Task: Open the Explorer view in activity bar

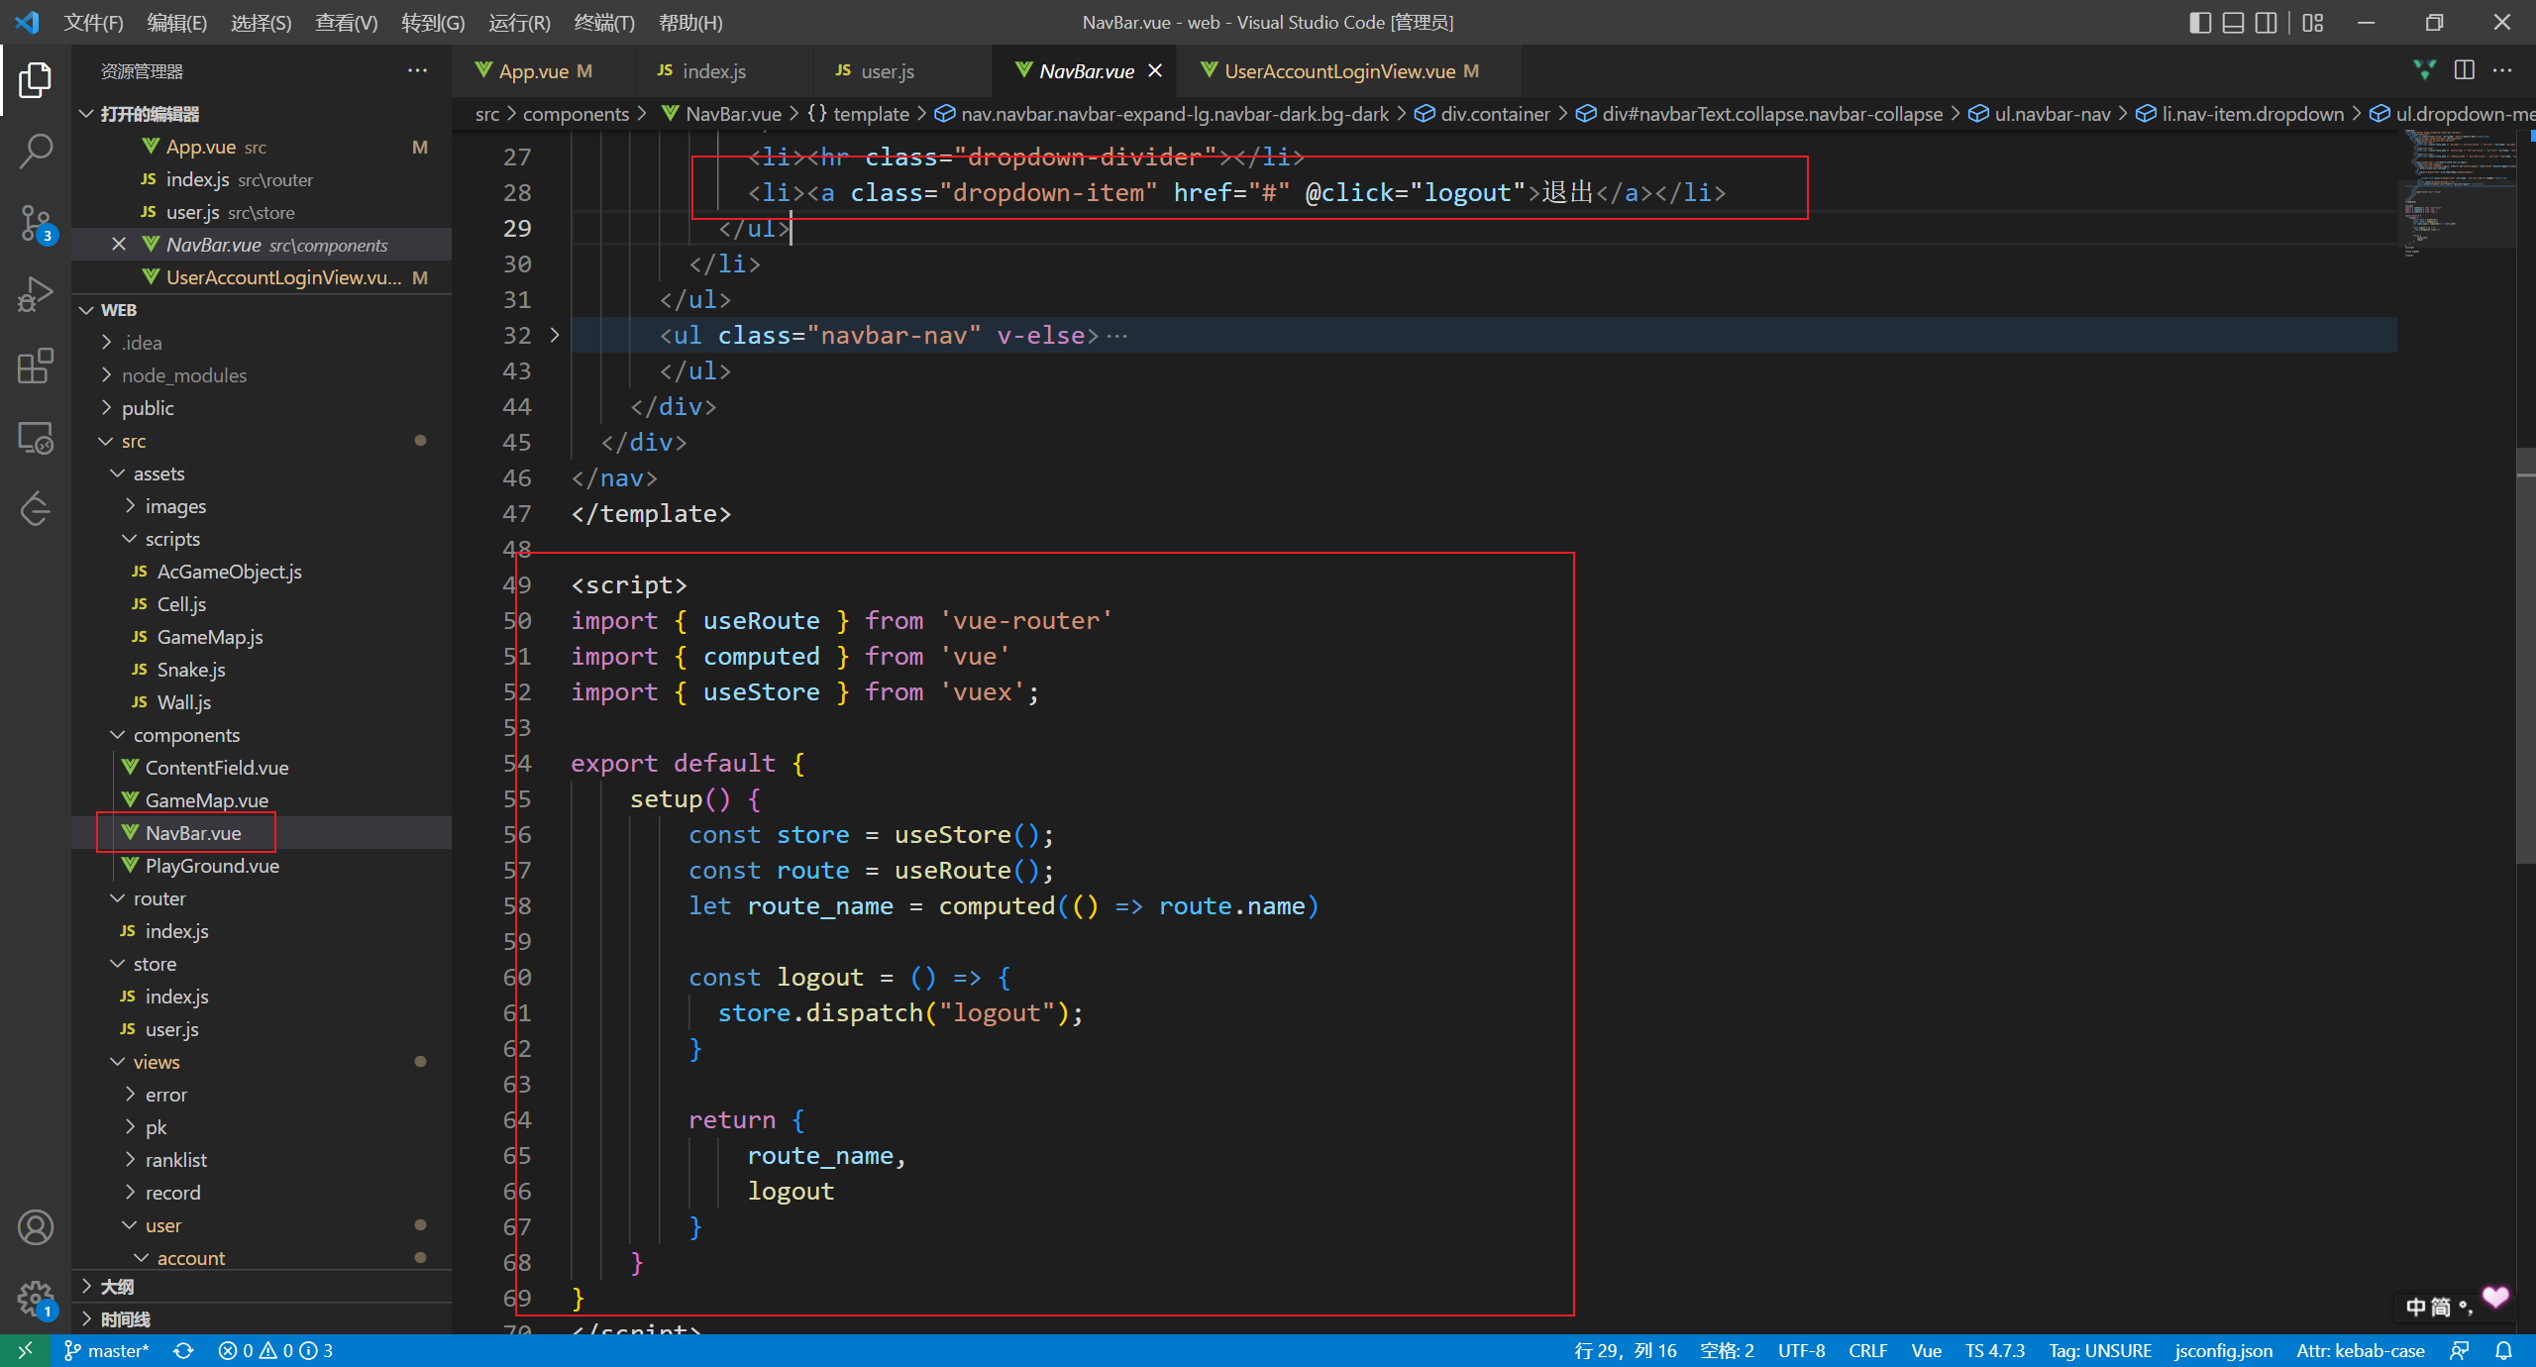Action: pos(36,80)
